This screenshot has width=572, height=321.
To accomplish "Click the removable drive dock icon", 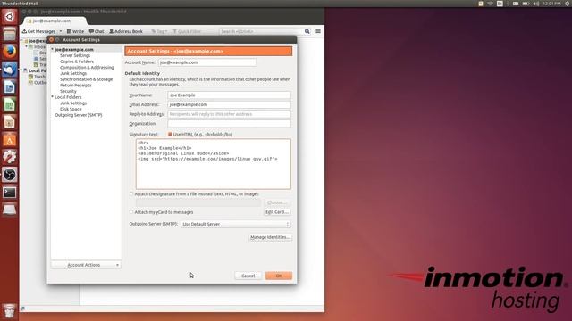I will 10,210.
